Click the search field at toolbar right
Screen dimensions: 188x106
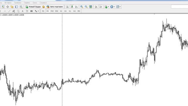[179, 6]
